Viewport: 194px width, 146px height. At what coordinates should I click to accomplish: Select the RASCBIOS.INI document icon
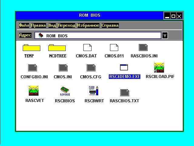pyautogui.click(x=143, y=47)
